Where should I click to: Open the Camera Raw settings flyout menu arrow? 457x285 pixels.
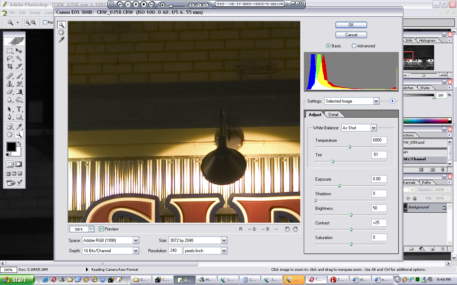click(392, 101)
